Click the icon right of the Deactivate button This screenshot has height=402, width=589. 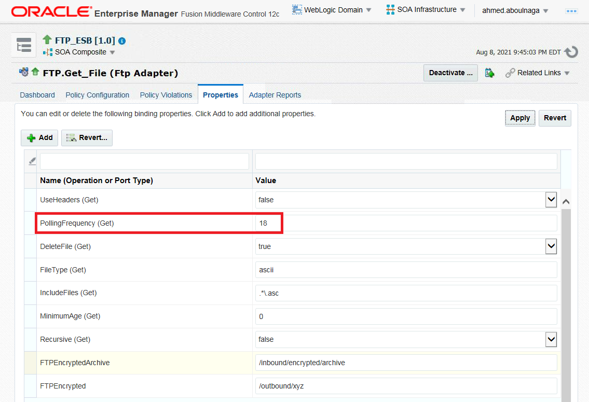click(x=489, y=73)
